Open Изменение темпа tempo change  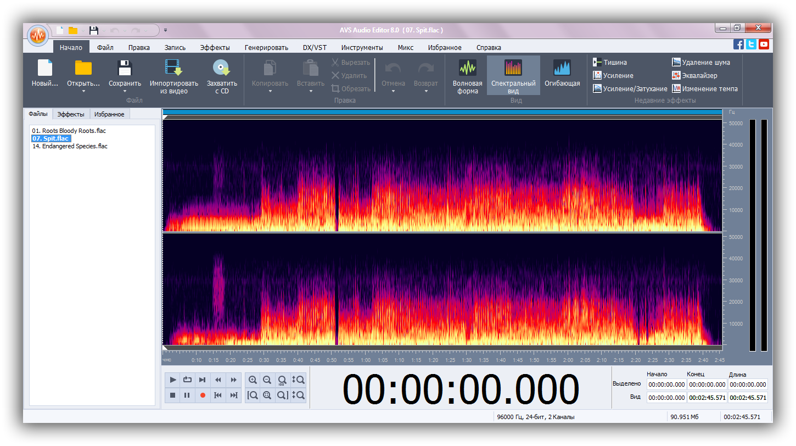(x=705, y=89)
